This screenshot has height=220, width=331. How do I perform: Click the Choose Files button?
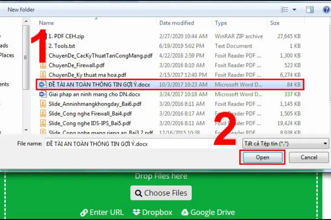[161, 193]
